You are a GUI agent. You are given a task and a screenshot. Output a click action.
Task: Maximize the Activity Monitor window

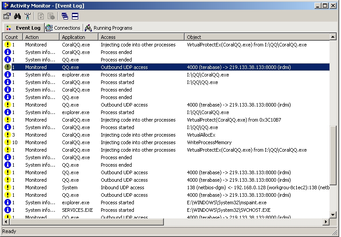325,6
